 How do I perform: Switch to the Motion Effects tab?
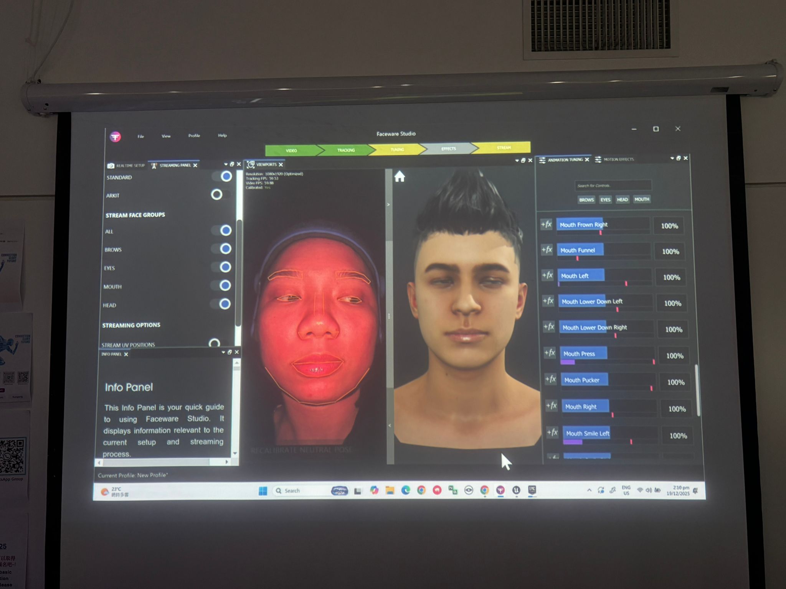[618, 160]
